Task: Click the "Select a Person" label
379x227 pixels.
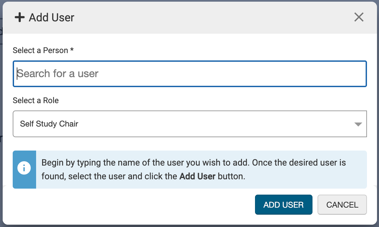Action: 40,50
